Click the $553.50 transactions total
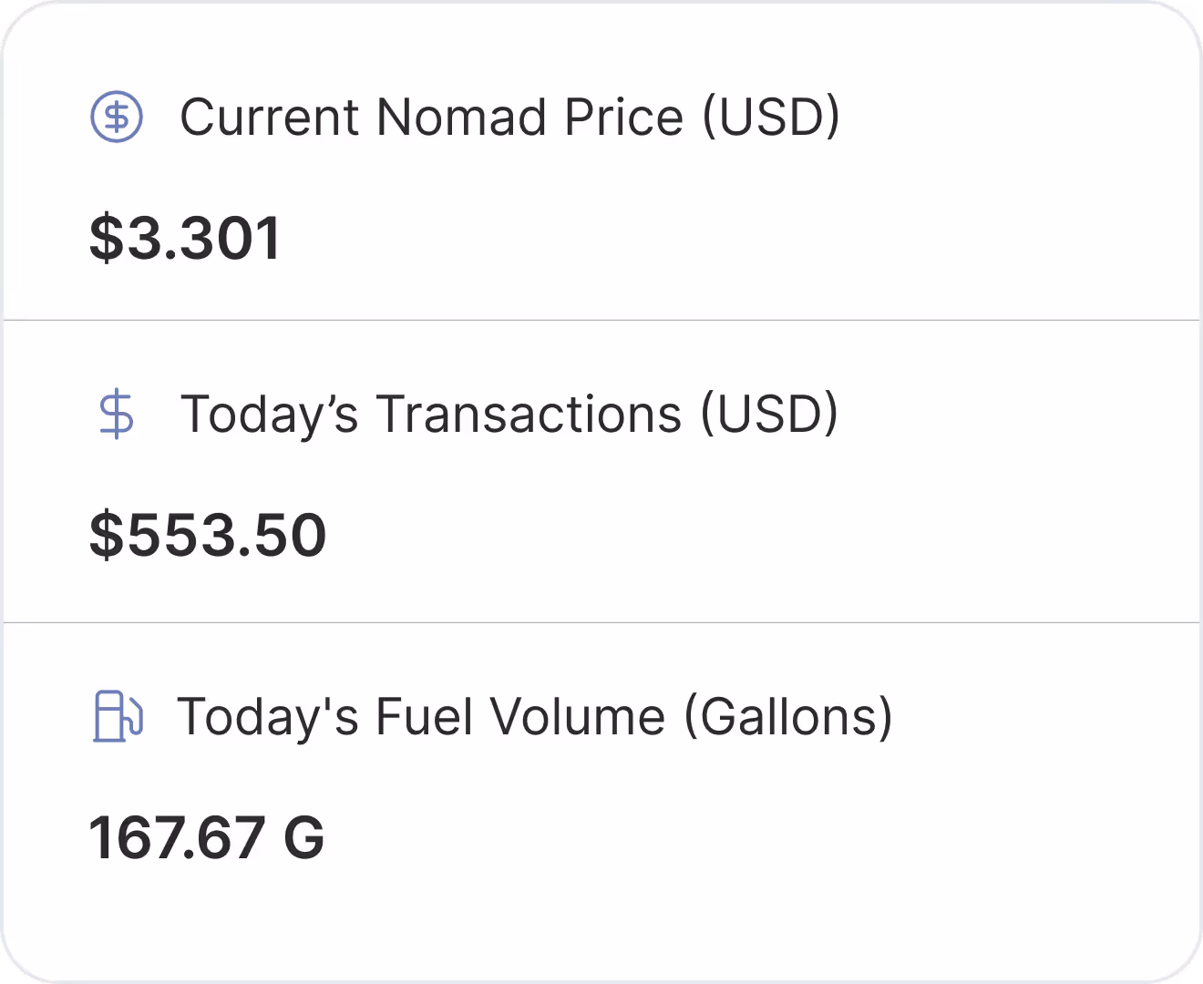This screenshot has height=984, width=1203. (x=208, y=536)
